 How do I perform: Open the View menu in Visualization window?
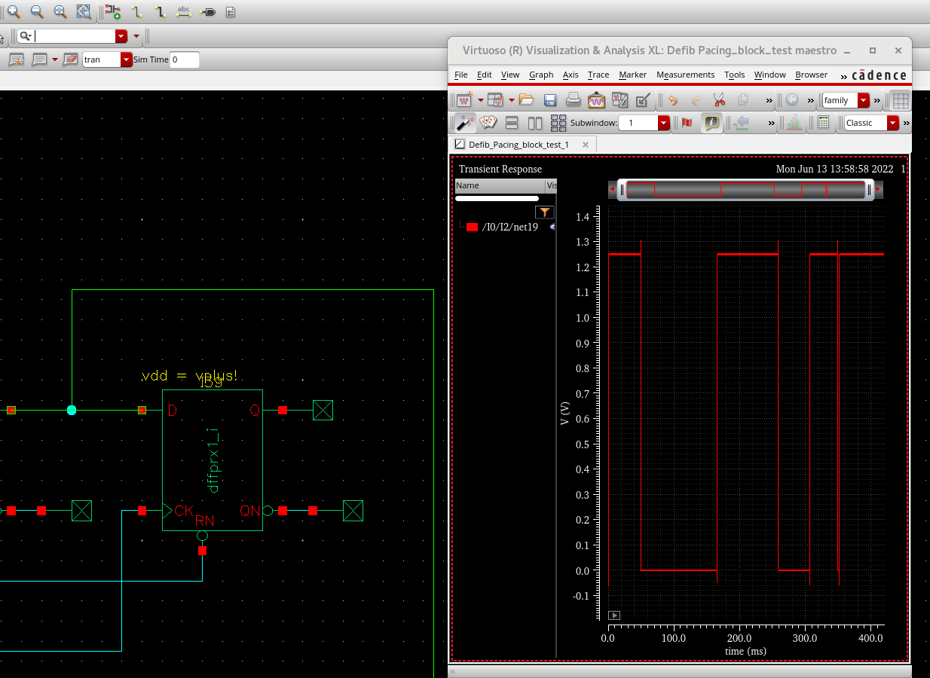point(510,75)
